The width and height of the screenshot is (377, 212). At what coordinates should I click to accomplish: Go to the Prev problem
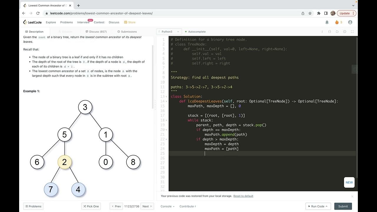pyautogui.click(x=116, y=206)
